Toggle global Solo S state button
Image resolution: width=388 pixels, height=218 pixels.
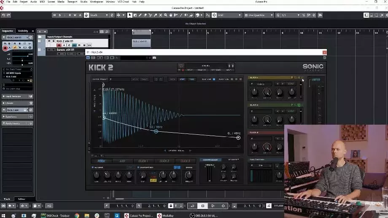pos(59,15)
